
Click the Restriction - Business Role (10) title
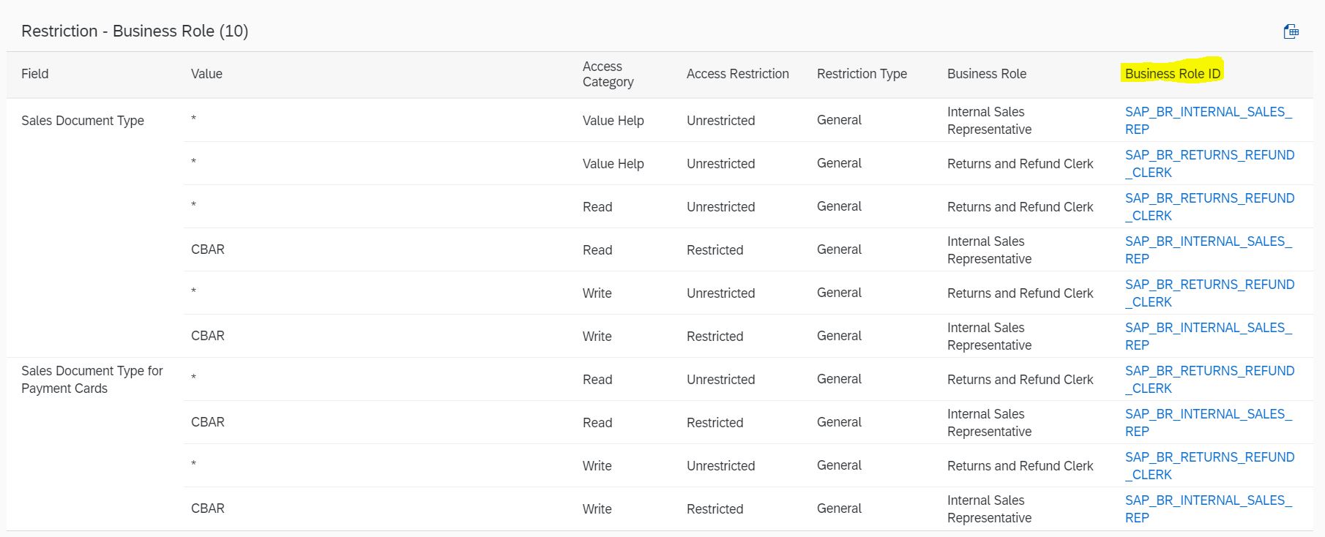135,31
